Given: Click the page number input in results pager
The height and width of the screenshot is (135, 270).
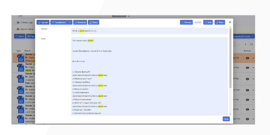Looking at the screenshot, I should (x=234, y=44).
